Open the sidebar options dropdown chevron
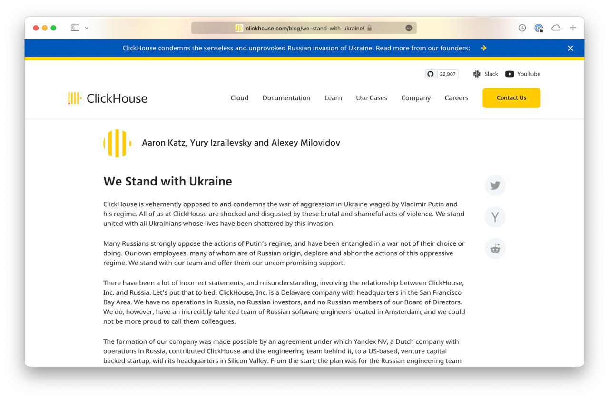Image resolution: width=609 pixels, height=399 pixels. pyautogui.click(x=87, y=28)
